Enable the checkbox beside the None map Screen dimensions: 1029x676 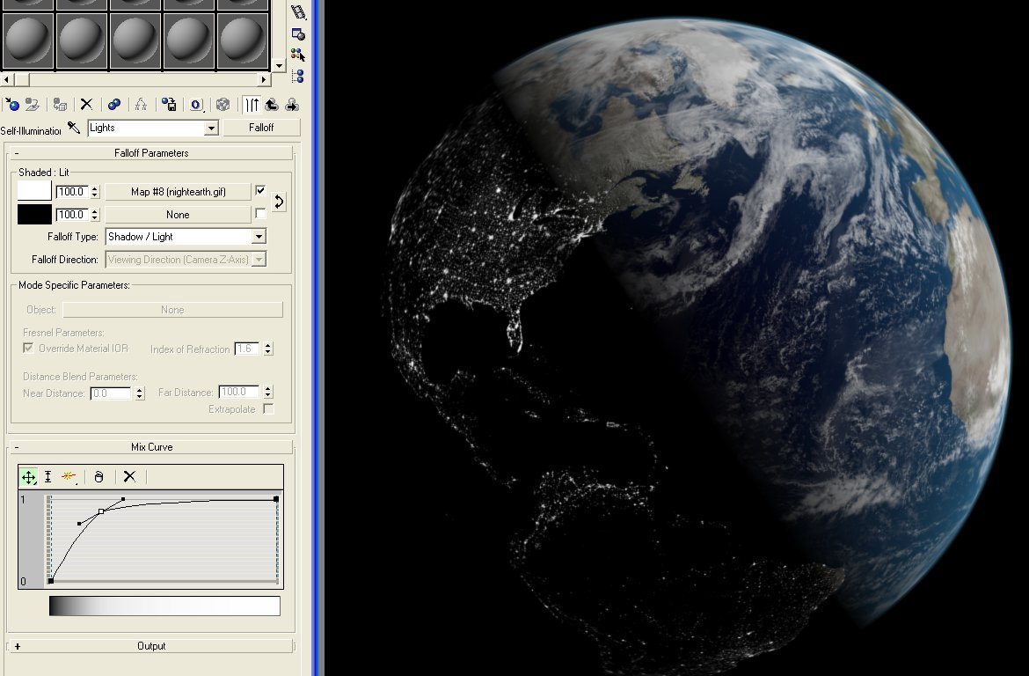pos(260,214)
